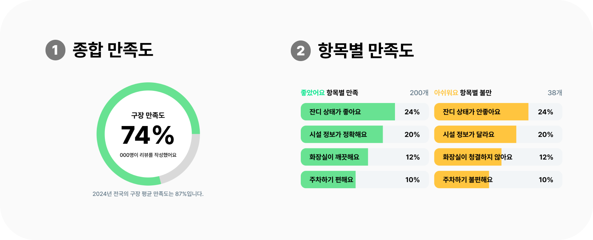Select the 화장실이 청결하지 않아요 bar
This screenshot has width=593, height=240.
[x=498, y=157]
